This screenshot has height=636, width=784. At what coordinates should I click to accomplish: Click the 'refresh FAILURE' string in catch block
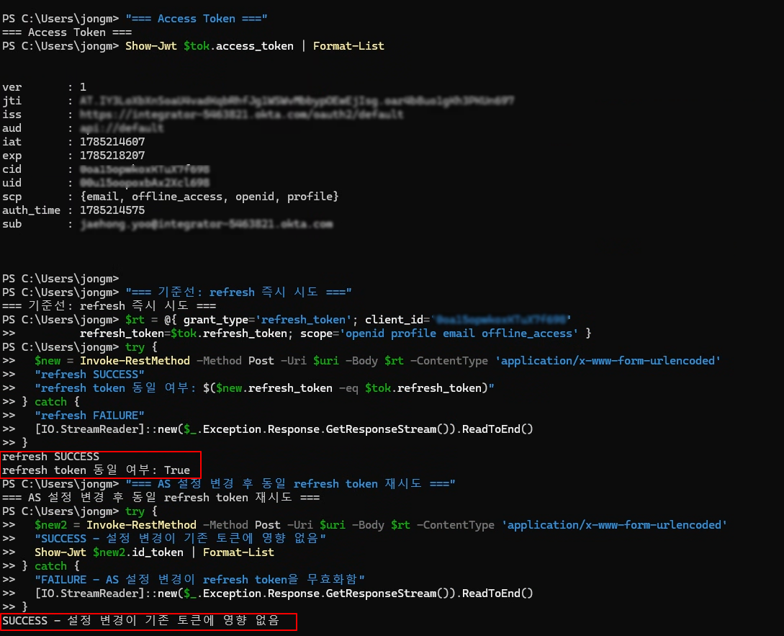pyautogui.click(x=89, y=416)
